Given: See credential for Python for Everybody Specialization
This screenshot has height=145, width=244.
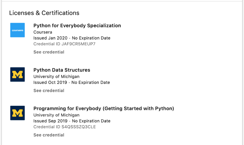Looking at the screenshot, I should (49, 52).
